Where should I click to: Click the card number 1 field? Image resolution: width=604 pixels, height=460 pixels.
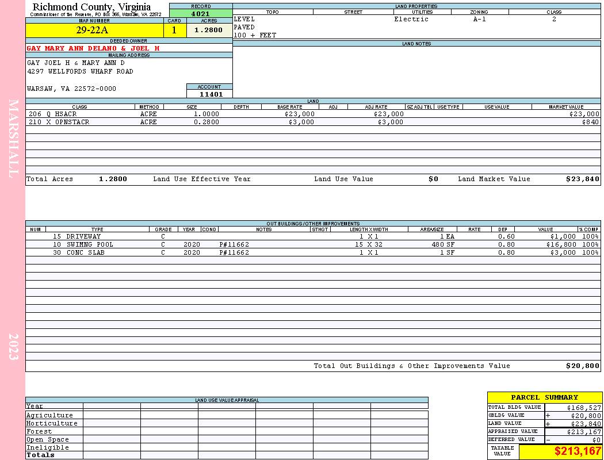click(x=174, y=30)
